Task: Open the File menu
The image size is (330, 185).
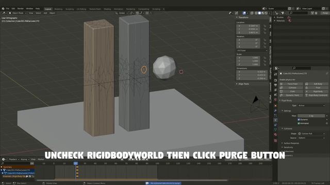Action: pyautogui.click(x=8, y=9)
